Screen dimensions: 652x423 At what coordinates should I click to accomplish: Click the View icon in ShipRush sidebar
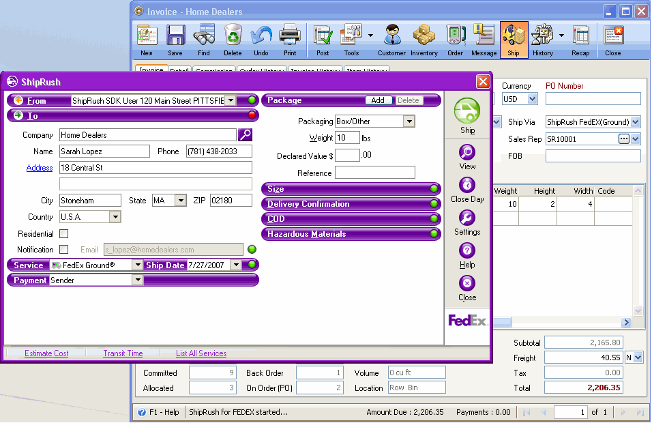pyautogui.click(x=467, y=152)
